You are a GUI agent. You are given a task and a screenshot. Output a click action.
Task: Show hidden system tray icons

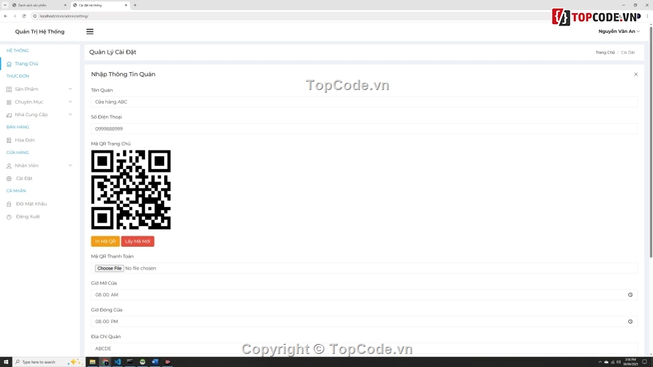coord(600,362)
